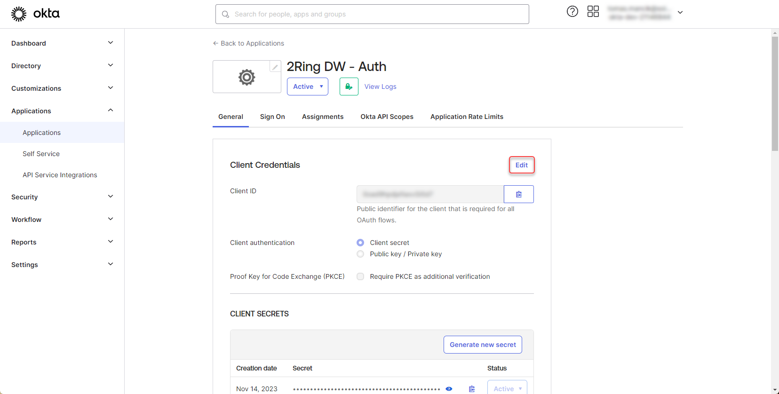The width and height of the screenshot is (779, 394).
Task: Open the apps grid icon
Action: [x=593, y=12]
